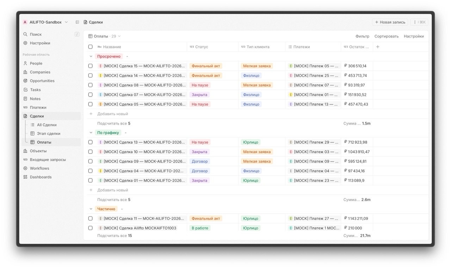Switch to the Этап сделки view
The height and width of the screenshot is (268, 451).
coord(48,133)
